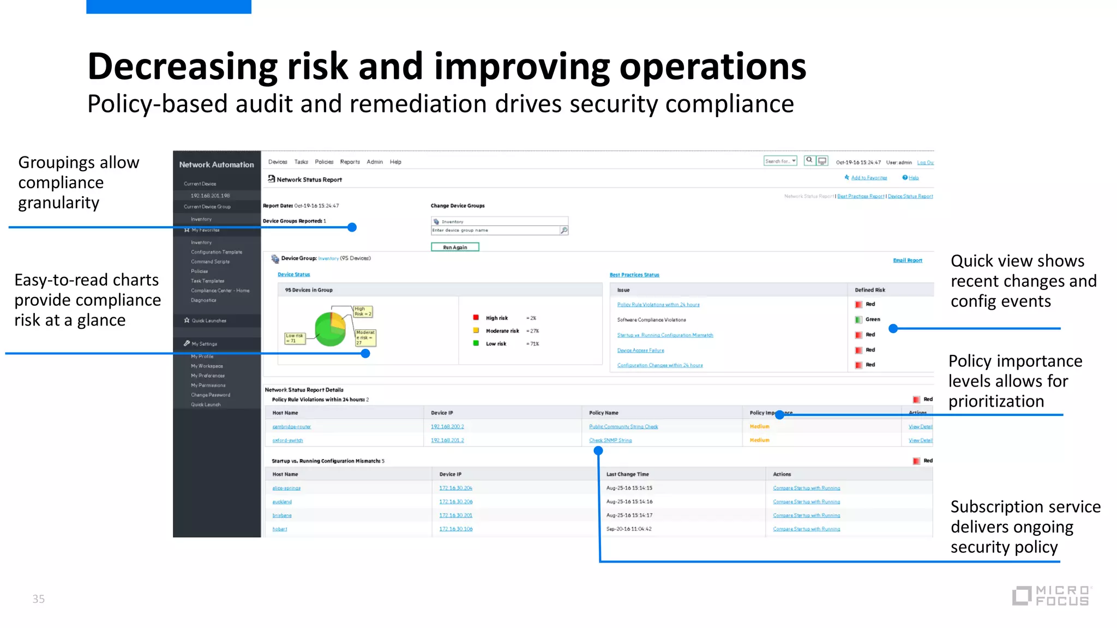This screenshot has width=1117, height=628.
Task: Click the Inventory group icon in Change Device Groups
Action: pyautogui.click(x=436, y=221)
